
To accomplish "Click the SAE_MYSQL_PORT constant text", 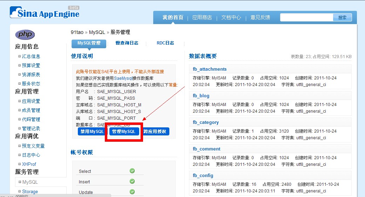I will tap(116, 118).
